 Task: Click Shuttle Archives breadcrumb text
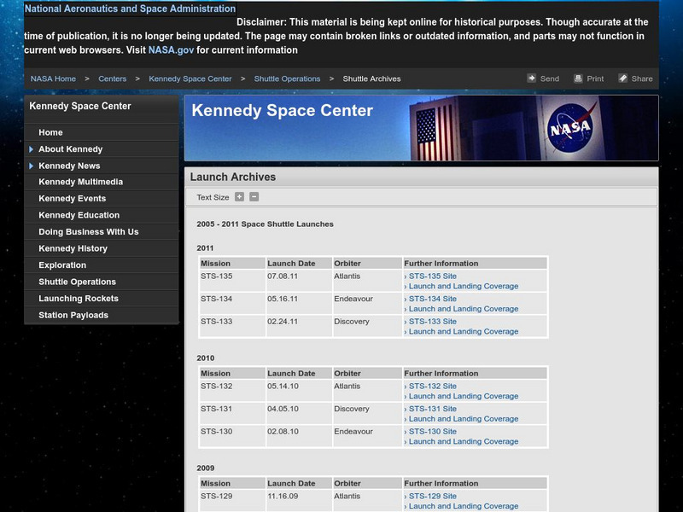coord(371,79)
